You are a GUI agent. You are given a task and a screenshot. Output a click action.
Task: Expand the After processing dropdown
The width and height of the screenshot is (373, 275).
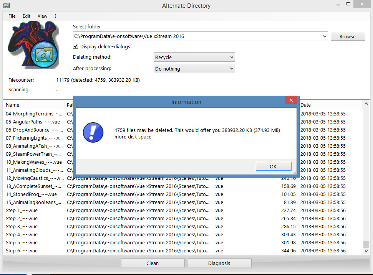pyautogui.click(x=194, y=69)
